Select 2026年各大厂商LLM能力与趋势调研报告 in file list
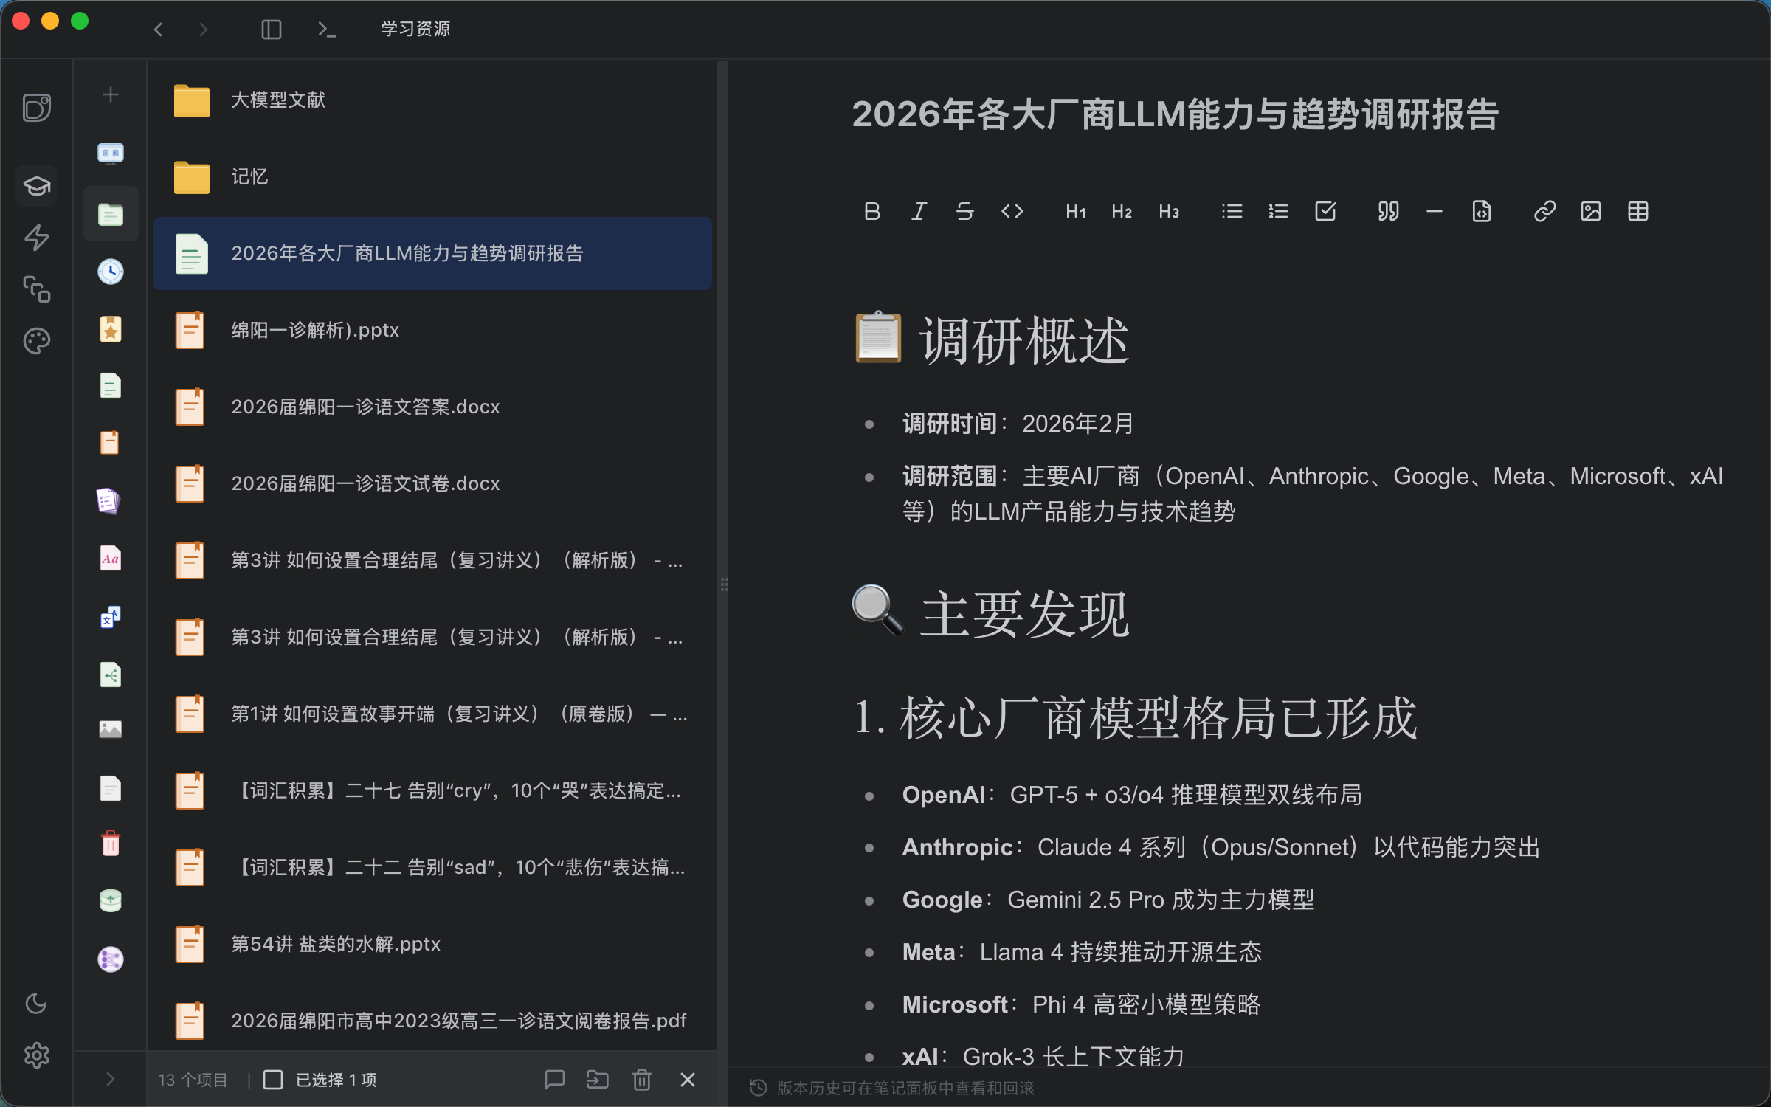 432,253
